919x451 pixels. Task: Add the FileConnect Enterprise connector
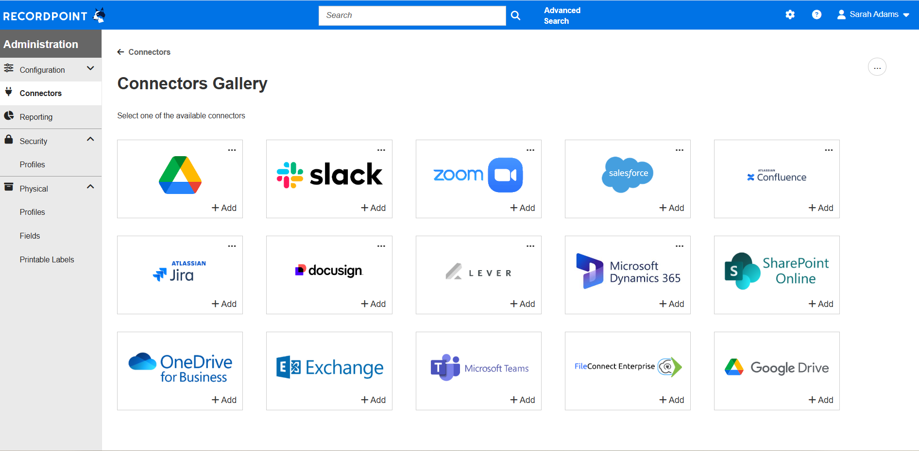[x=671, y=400]
